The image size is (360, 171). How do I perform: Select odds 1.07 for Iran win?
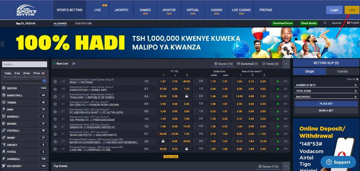pos(163,82)
